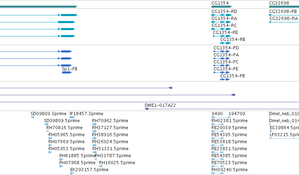Click the RE70523.5prime EST label

point(229,163)
